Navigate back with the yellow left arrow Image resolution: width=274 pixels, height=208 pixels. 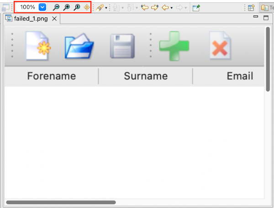(165, 7)
